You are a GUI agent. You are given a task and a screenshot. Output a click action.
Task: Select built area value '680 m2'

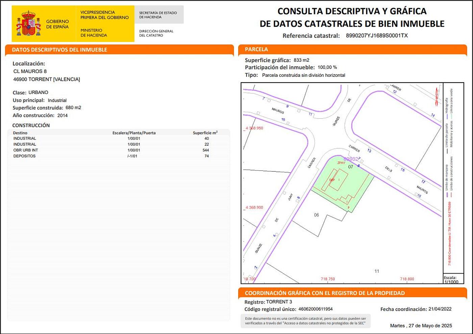73,108
